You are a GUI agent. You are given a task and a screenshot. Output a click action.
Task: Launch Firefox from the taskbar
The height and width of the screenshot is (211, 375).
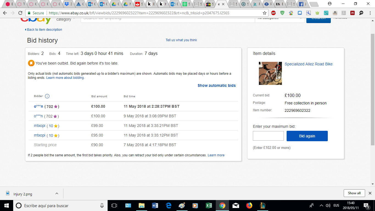click(x=249, y=206)
